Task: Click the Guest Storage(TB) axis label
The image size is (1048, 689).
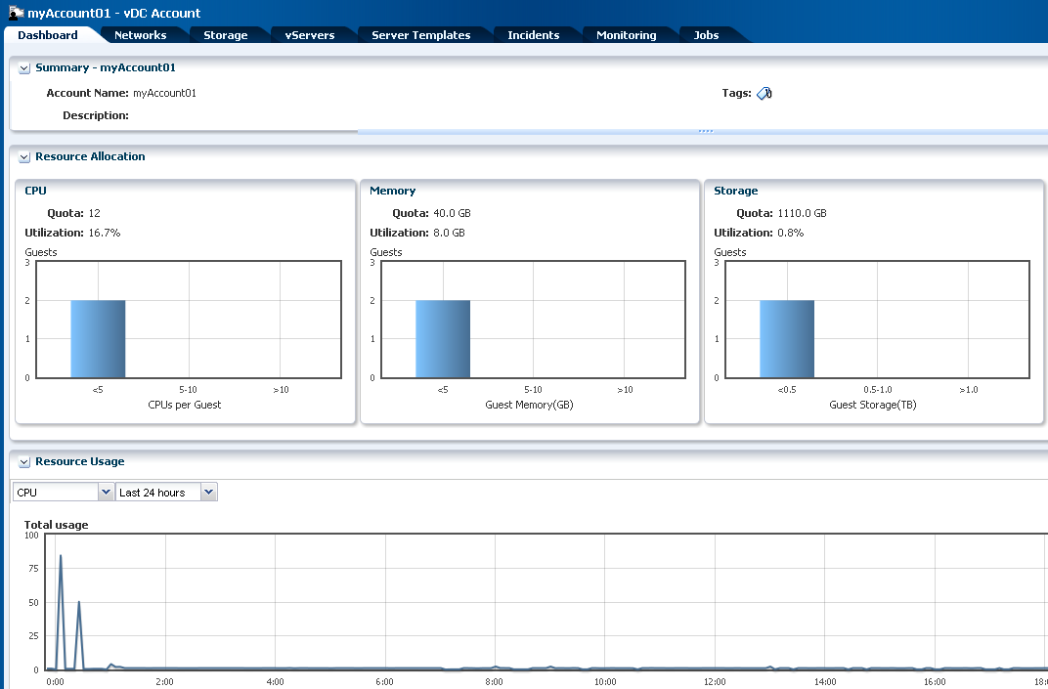Action: 873,405
